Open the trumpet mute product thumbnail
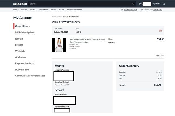 pyautogui.click(x=59, y=45)
